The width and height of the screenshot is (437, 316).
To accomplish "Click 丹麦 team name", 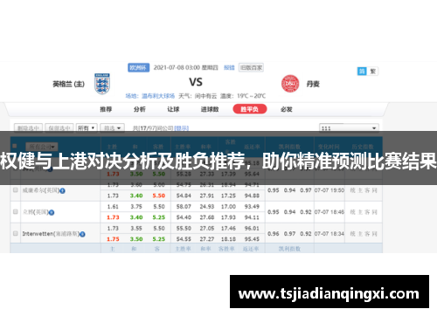I will [313, 84].
